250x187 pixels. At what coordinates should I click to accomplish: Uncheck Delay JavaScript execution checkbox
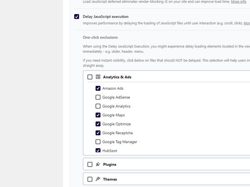[x=77, y=17]
